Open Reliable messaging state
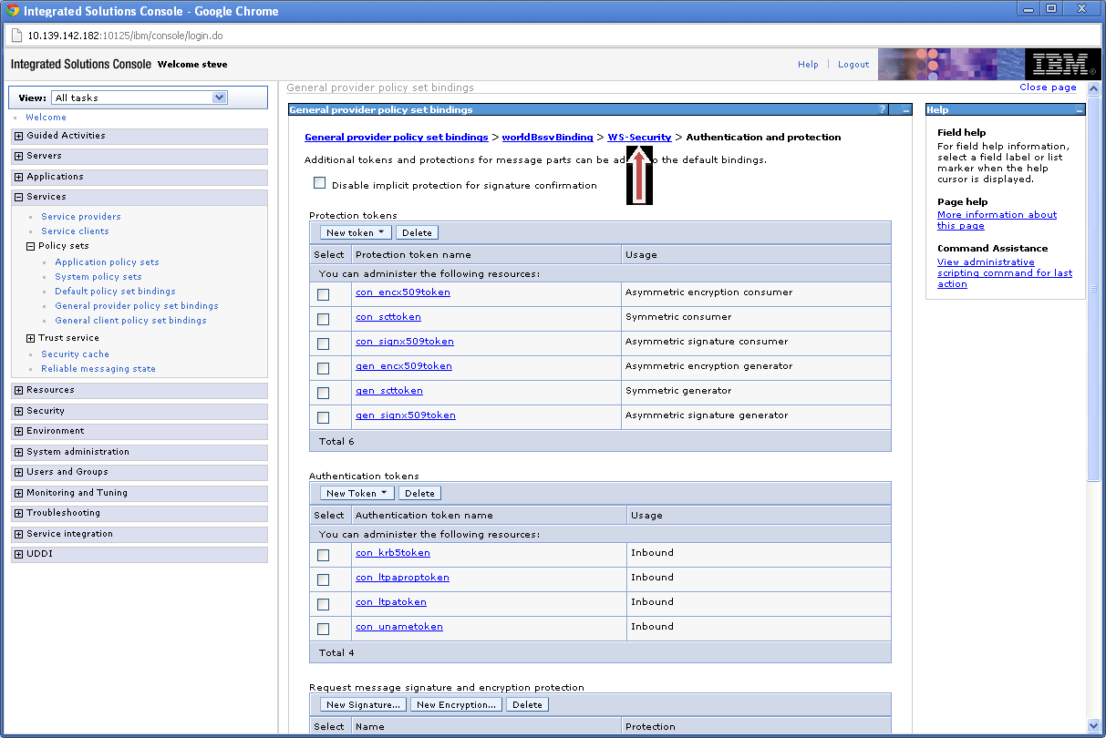This screenshot has width=1106, height=738. 98,369
